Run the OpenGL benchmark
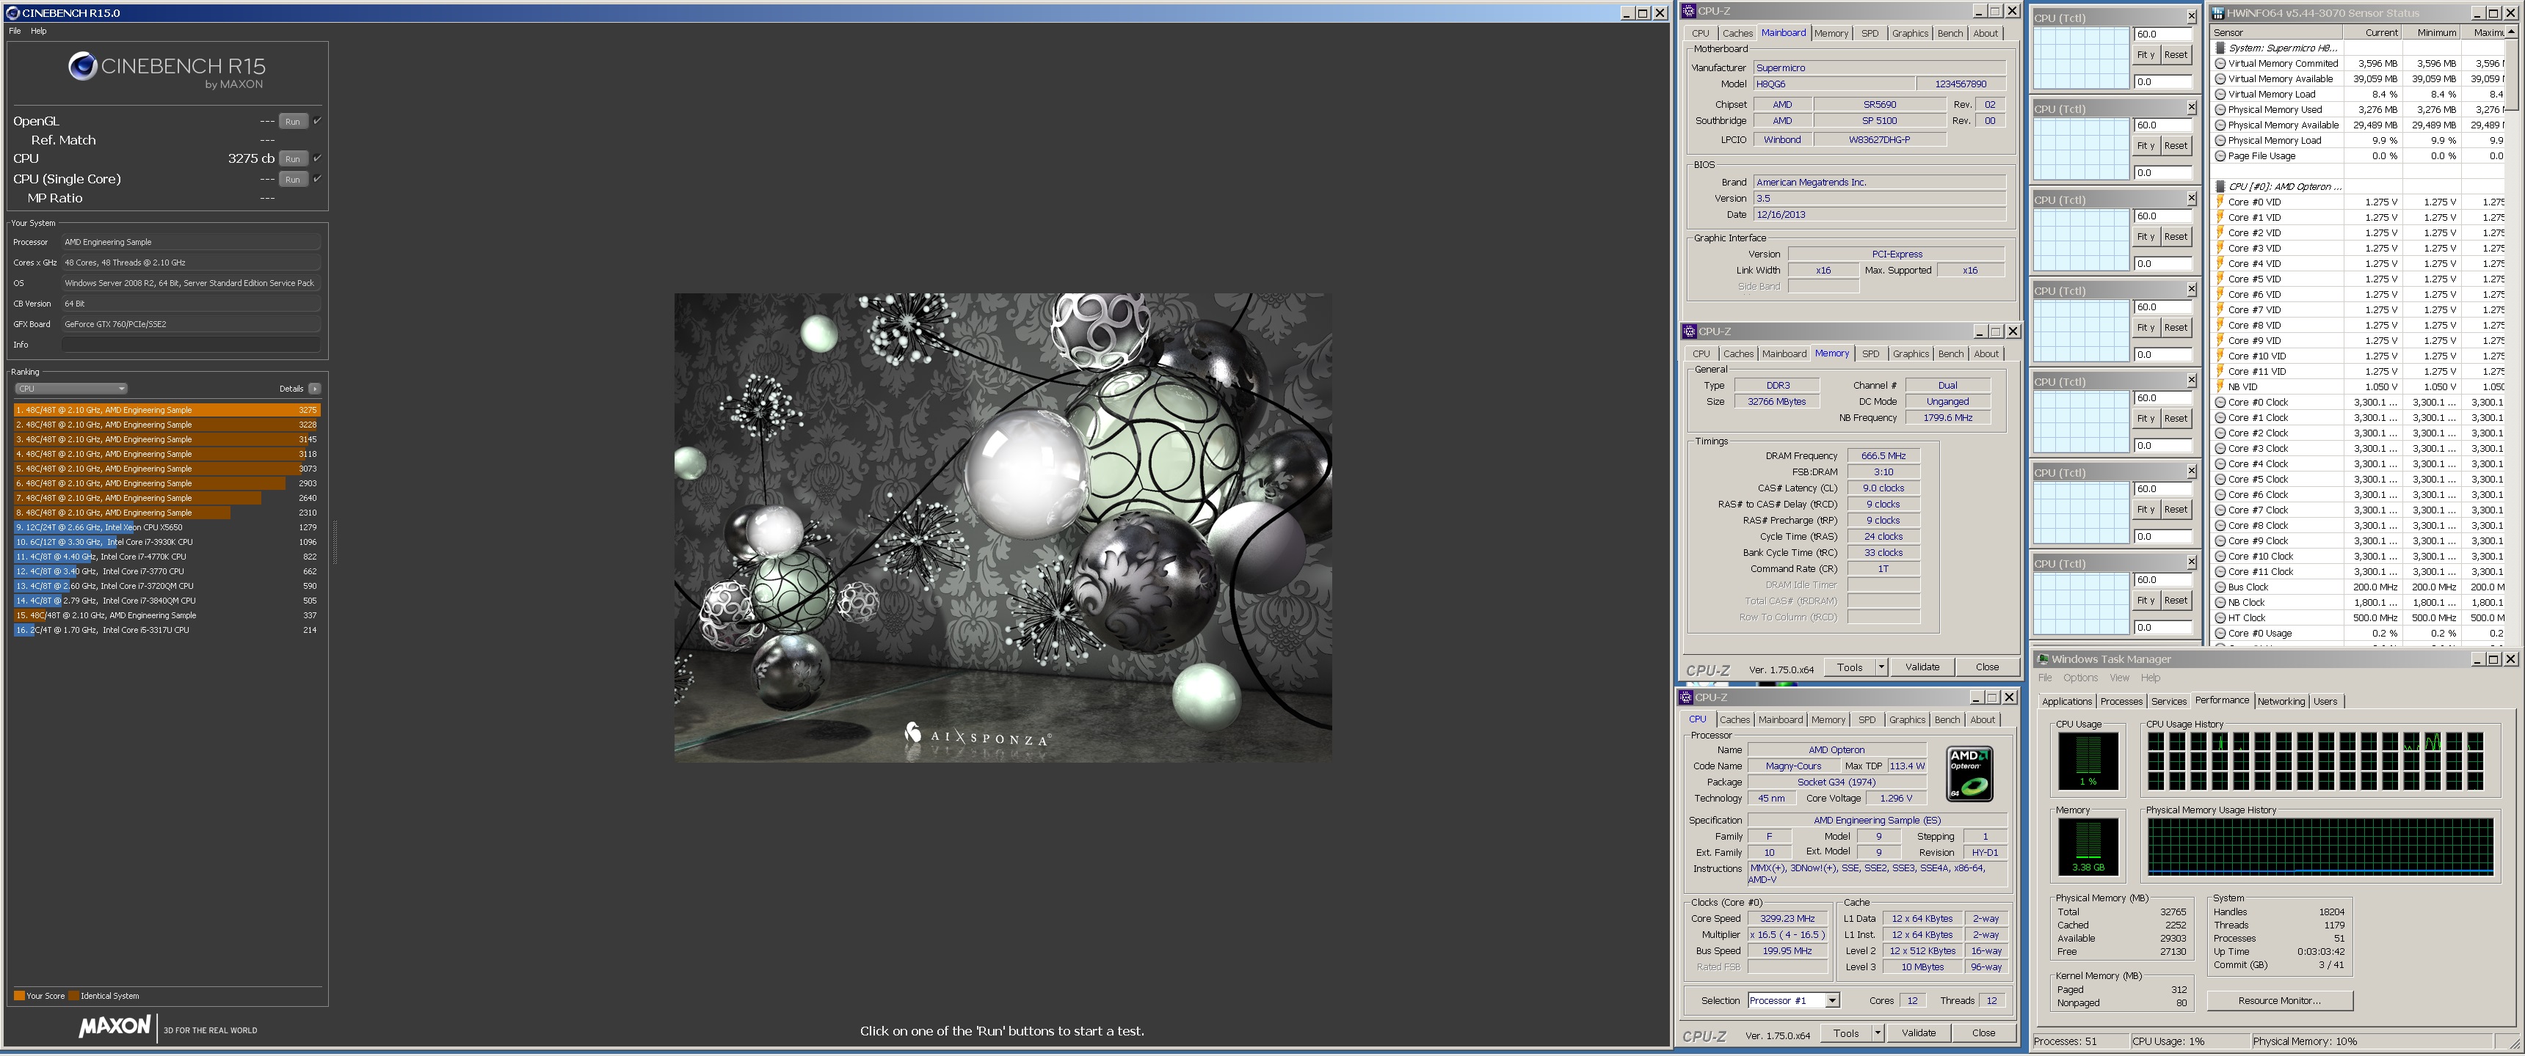Viewport: 2525px width, 1056px height. coord(293,122)
